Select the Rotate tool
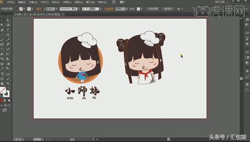This screenshot has height=142, width=250. 2,49
